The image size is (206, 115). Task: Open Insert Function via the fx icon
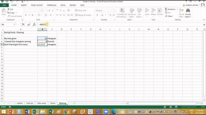pos(34,24)
